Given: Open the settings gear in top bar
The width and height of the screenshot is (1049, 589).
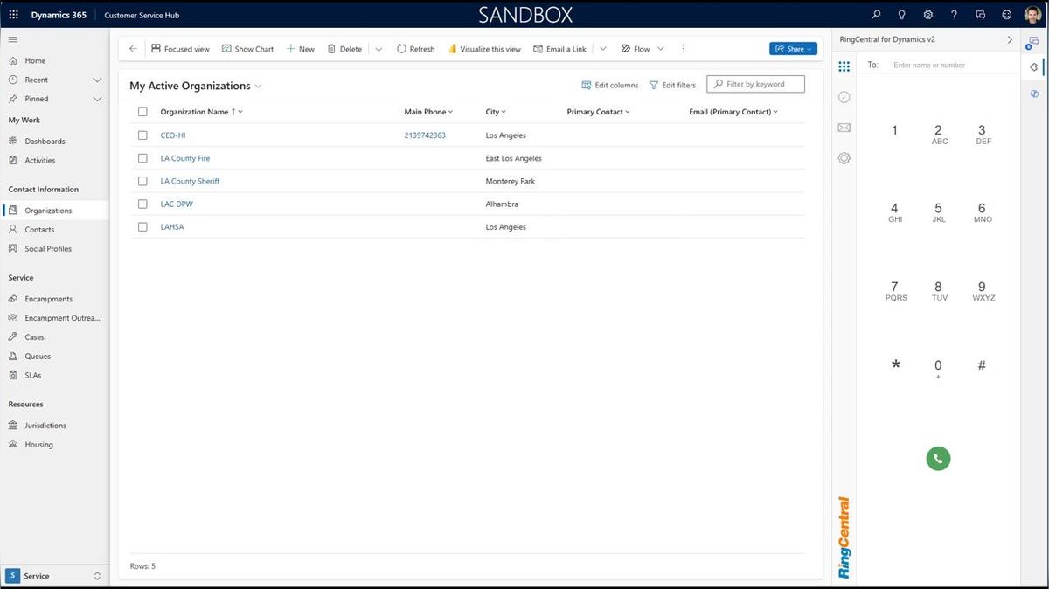Looking at the screenshot, I should click(927, 15).
